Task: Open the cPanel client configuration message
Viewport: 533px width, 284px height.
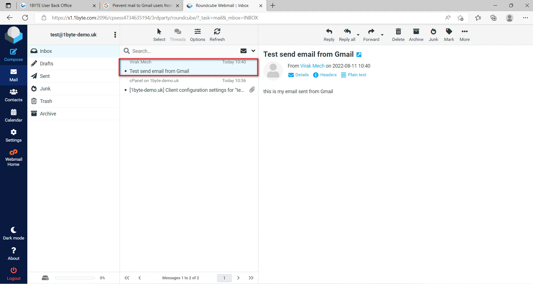Action: click(189, 86)
